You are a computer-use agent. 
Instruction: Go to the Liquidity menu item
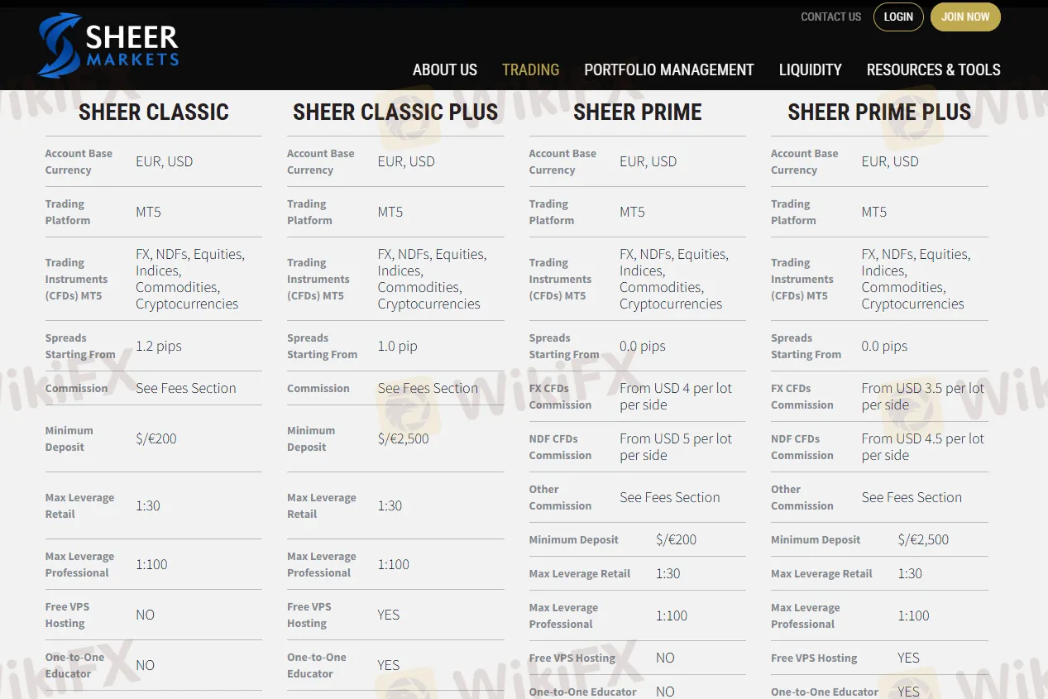[811, 69]
